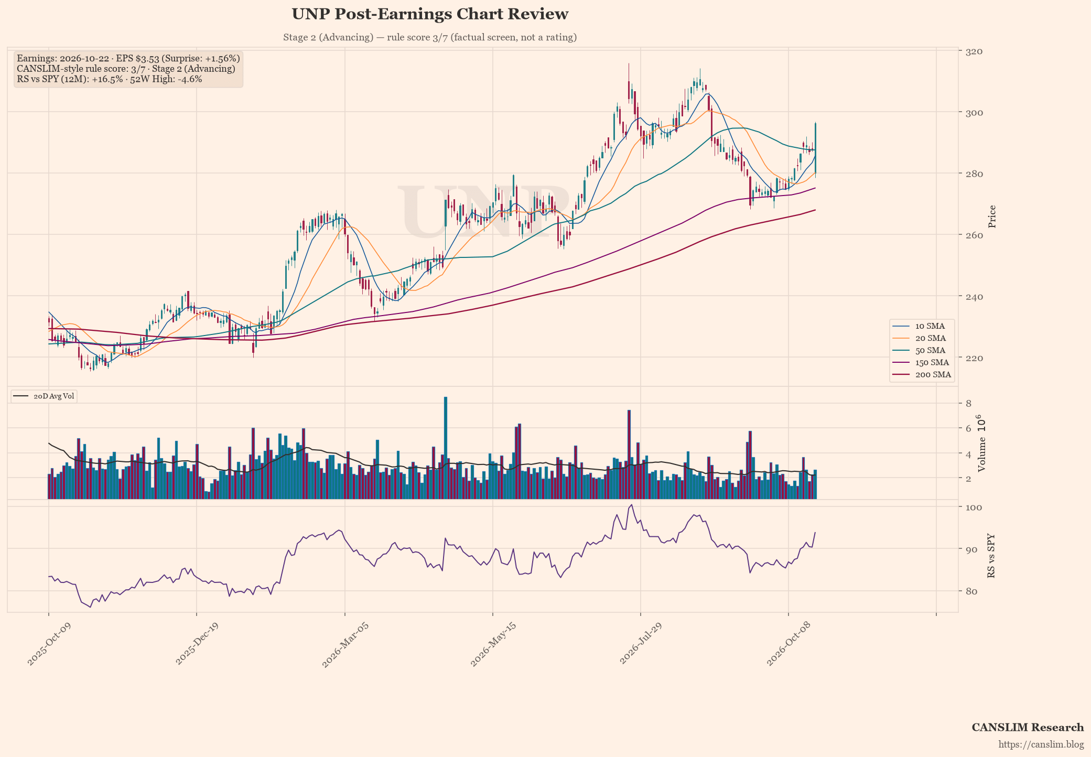Click the 240 price tick label
1091x757 pixels.
[974, 296]
